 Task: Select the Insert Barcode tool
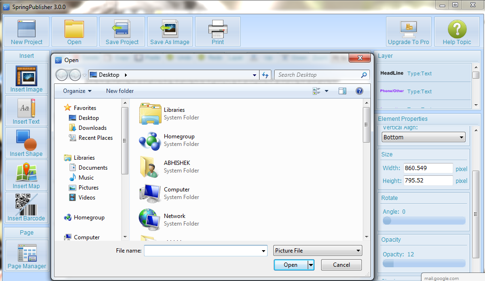[x=27, y=208]
